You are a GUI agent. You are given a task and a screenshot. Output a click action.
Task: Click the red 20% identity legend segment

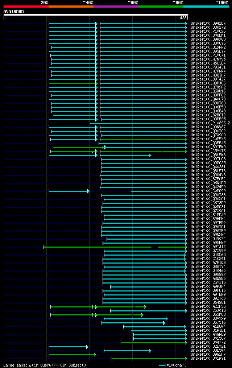click(26, 7)
